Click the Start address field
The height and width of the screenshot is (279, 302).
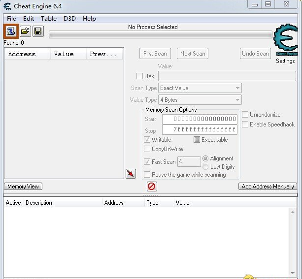(200, 119)
